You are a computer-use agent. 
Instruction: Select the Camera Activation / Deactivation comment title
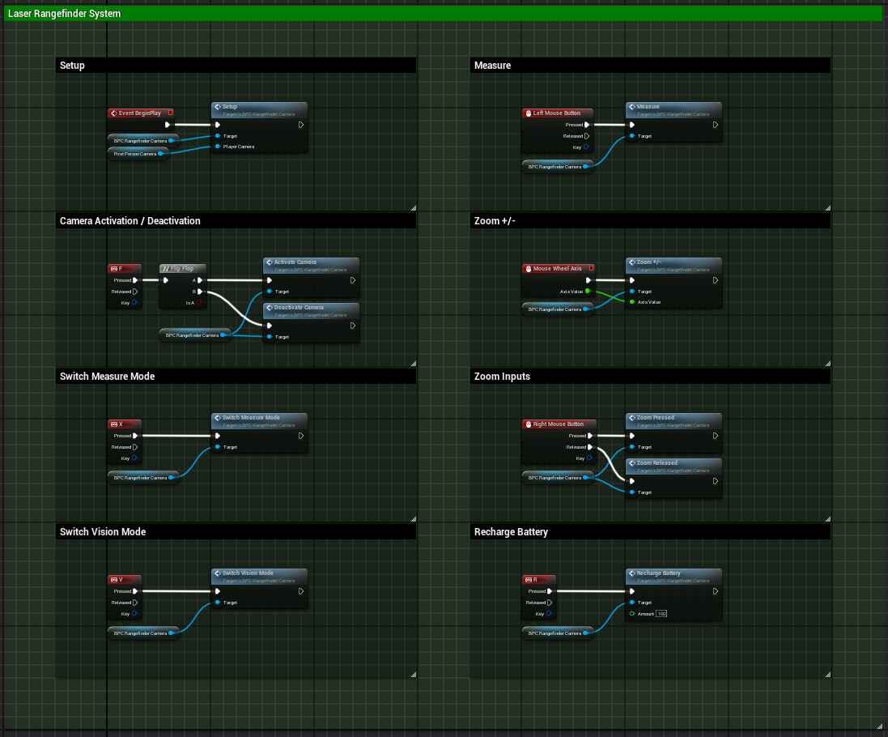click(130, 221)
